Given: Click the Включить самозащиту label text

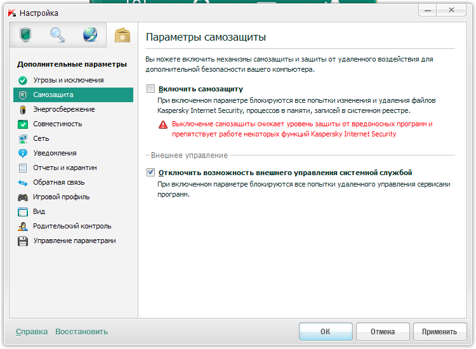Looking at the screenshot, I should tap(201, 89).
